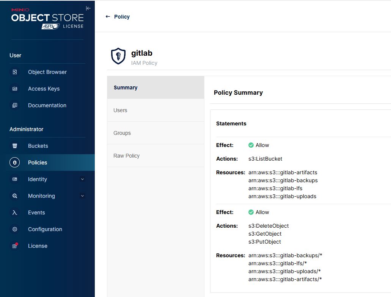Viewport: 391px width, 297px height.
Task: Select the Policies shield icon
Action: [x=15, y=163]
